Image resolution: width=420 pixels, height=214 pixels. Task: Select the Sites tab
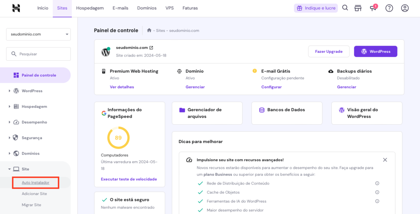62,8
